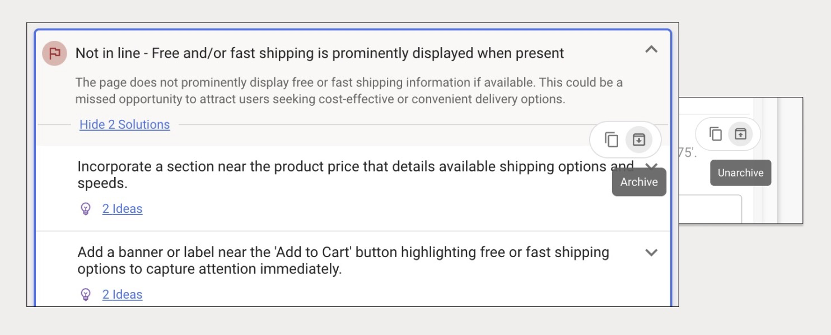This screenshot has height=335, width=831.
Task: Click the 'Hide 2 Solutions' link
Action: tap(124, 124)
